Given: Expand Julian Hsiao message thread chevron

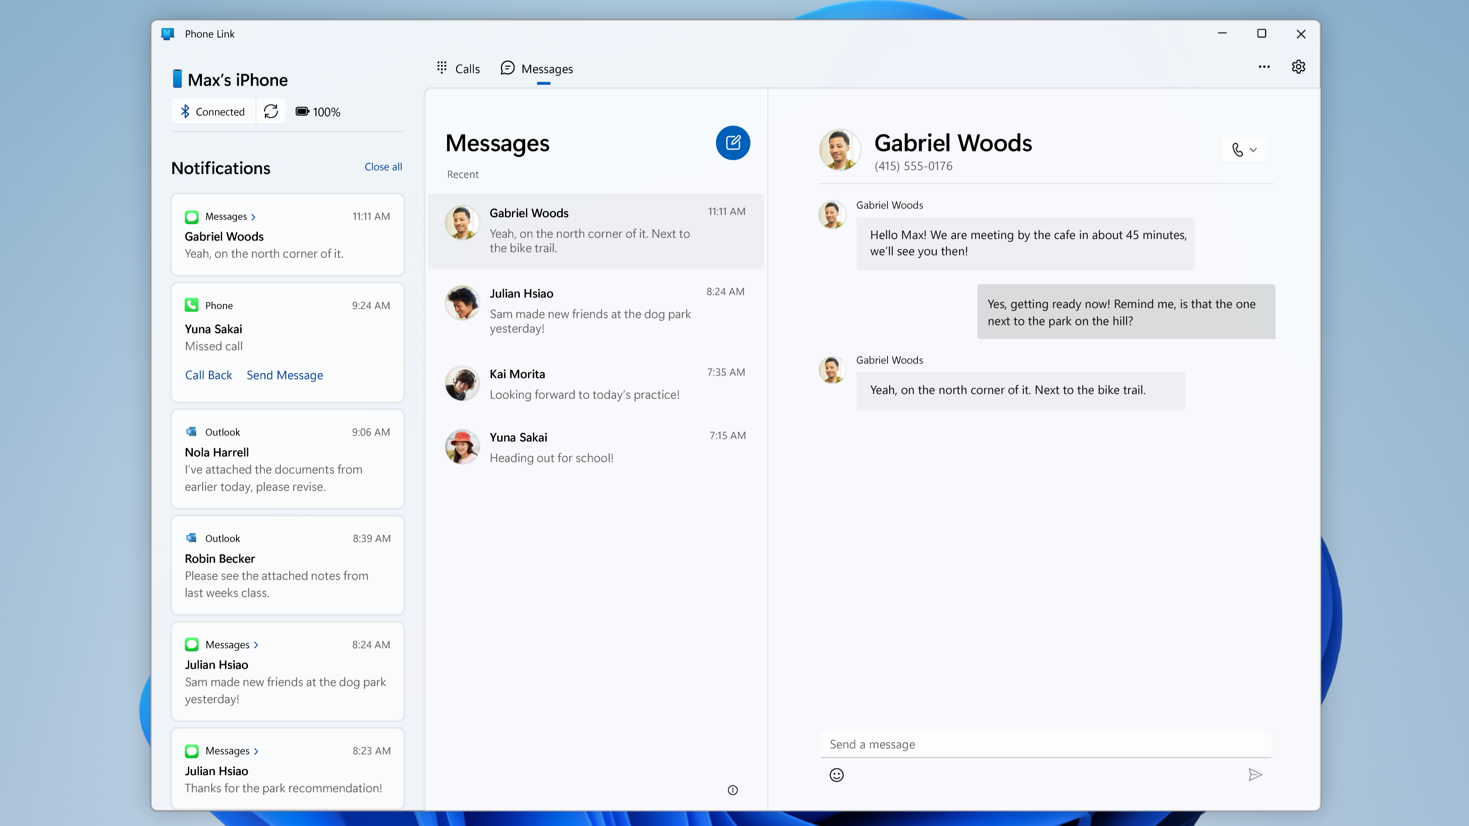Looking at the screenshot, I should (255, 644).
